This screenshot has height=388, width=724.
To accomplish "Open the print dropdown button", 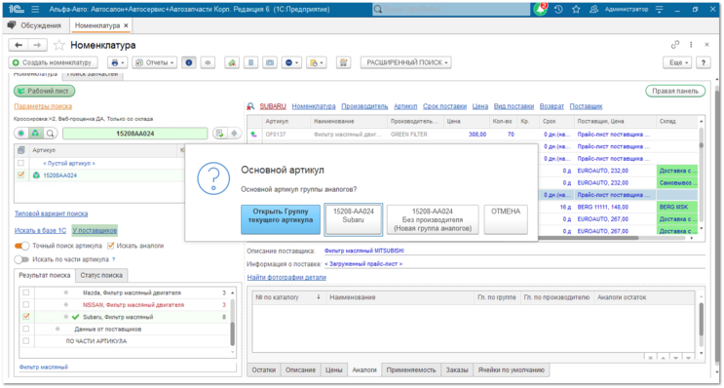I will tap(118, 62).
